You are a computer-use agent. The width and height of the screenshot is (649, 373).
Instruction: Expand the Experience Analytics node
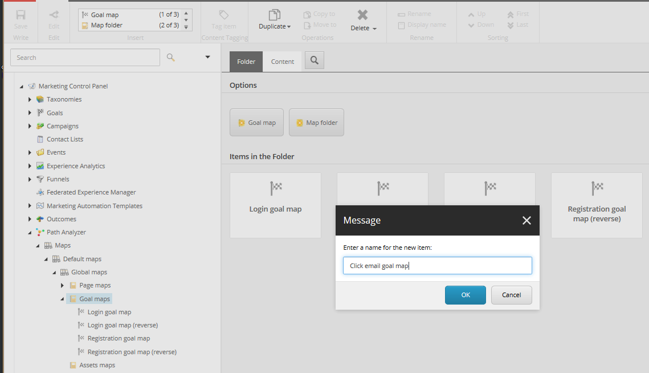pyautogui.click(x=30, y=166)
